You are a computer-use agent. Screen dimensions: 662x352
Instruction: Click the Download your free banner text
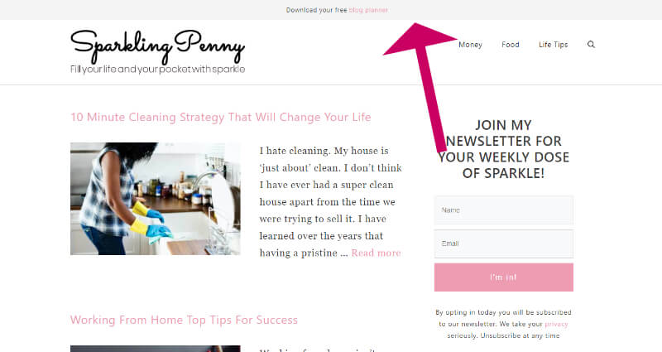click(x=316, y=10)
